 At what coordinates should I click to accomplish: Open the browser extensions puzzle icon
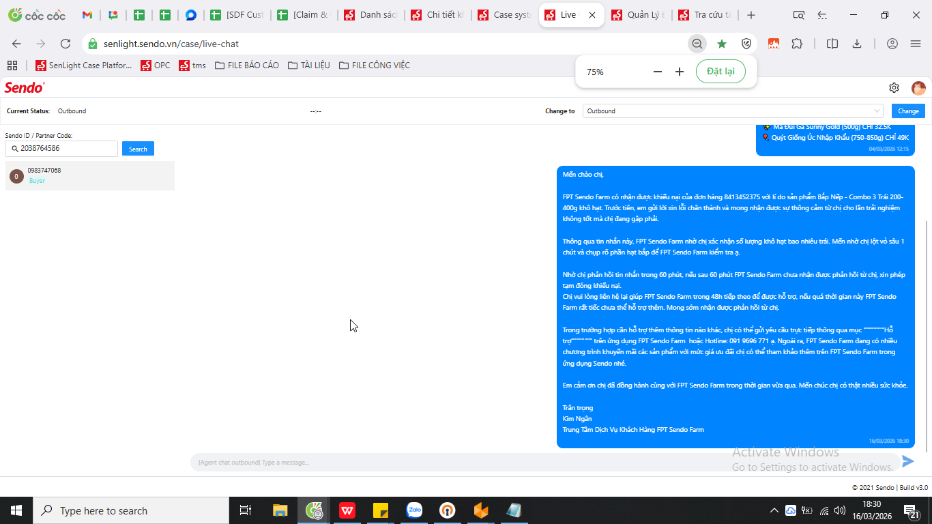coord(797,44)
